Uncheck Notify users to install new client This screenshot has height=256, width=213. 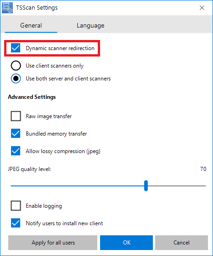[x=16, y=223]
